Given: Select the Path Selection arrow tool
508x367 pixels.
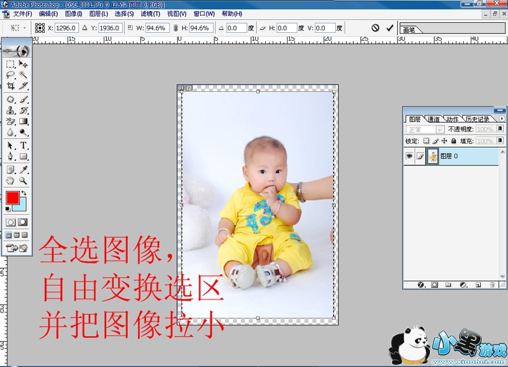Looking at the screenshot, I should tap(11, 146).
